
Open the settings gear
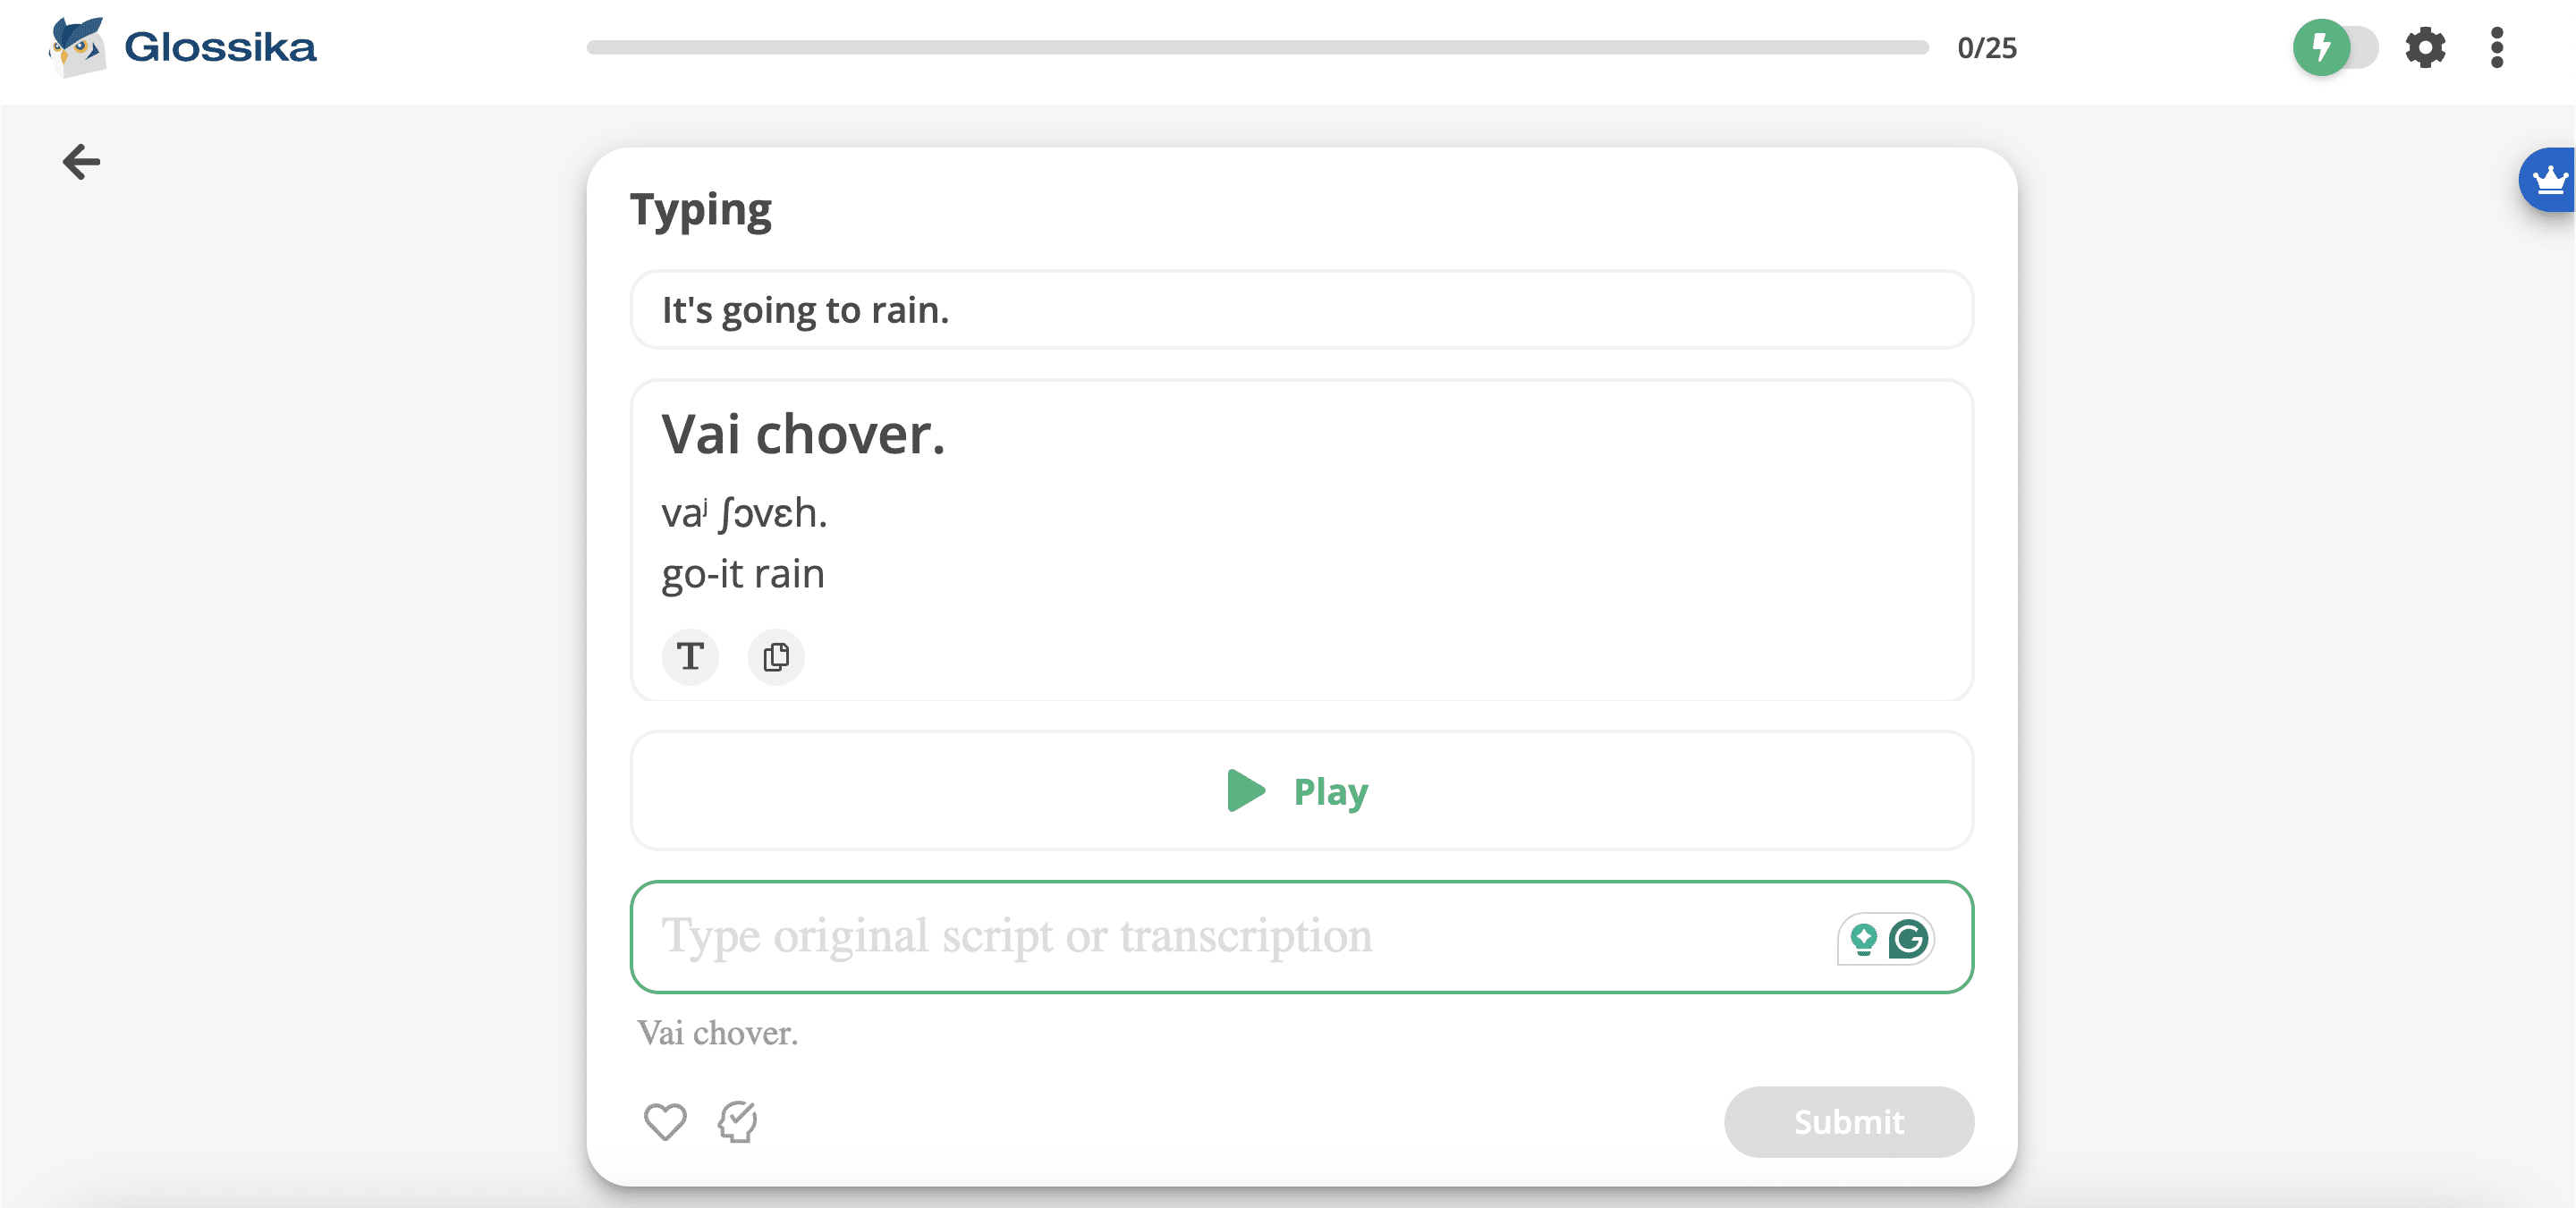pos(2424,47)
